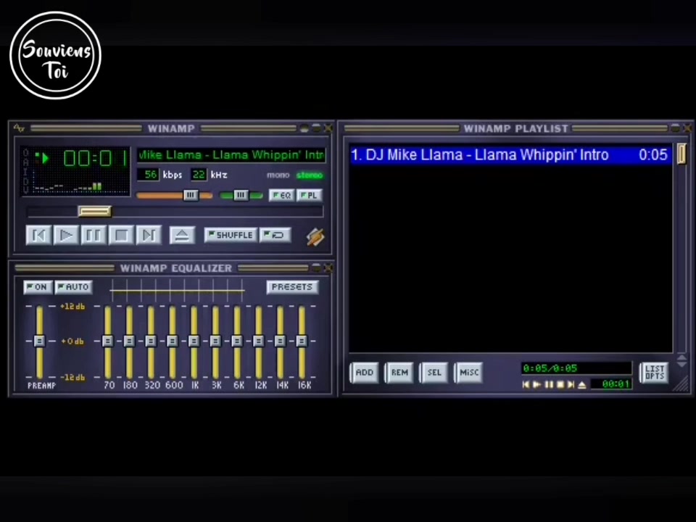The image size is (696, 522).
Task: Toggle the EQ window button
Action: click(x=282, y=195)
